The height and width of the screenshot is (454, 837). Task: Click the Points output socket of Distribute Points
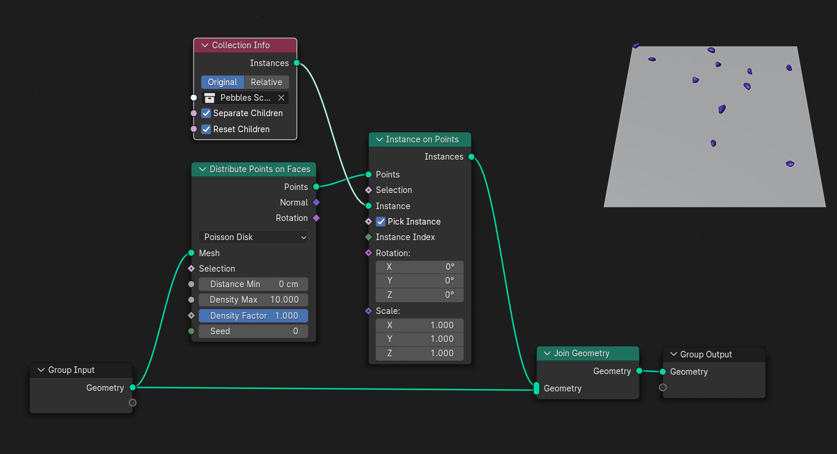pyautogui.click(x=316, y=187)
